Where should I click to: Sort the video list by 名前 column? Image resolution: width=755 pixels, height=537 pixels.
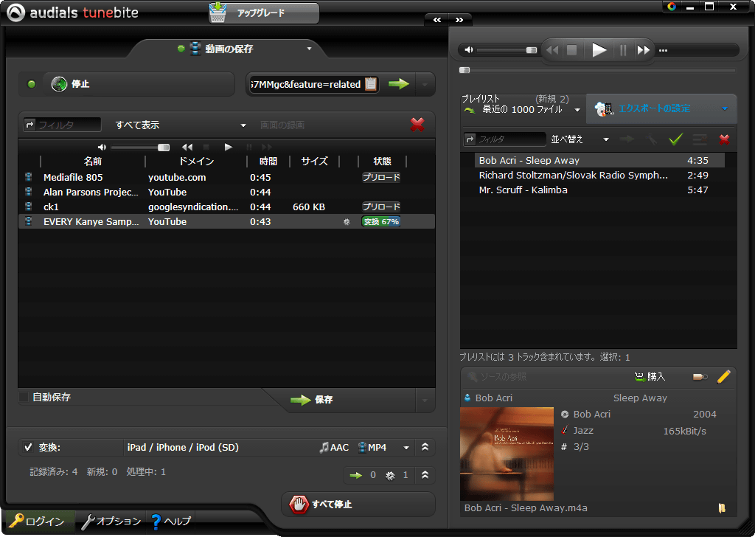[92, 162]
